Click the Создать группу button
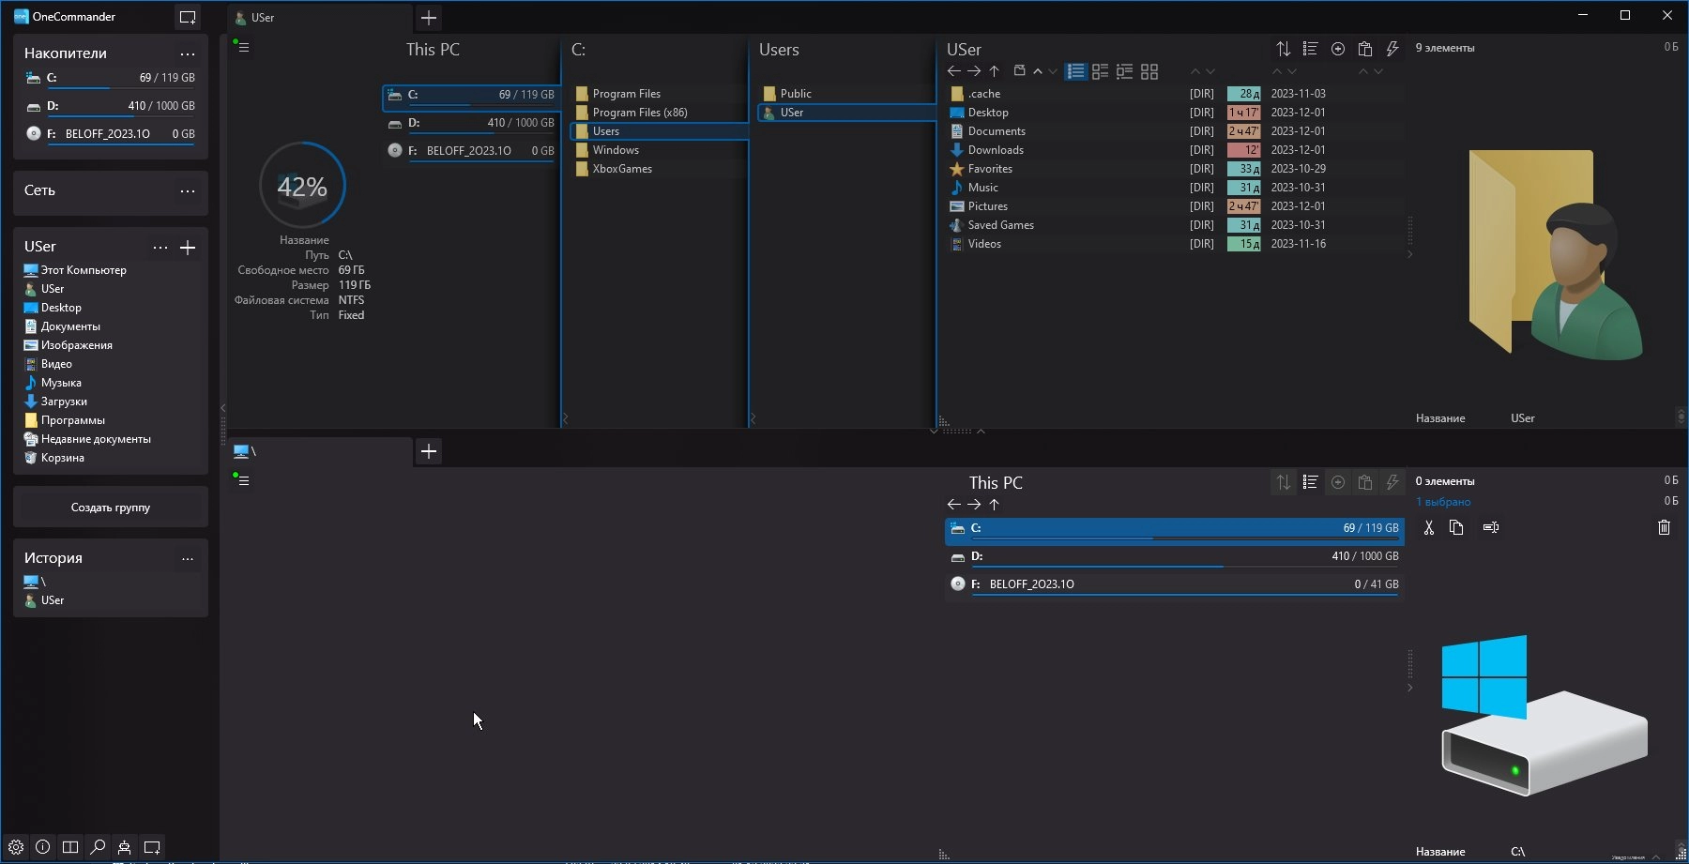 (111, 508)
